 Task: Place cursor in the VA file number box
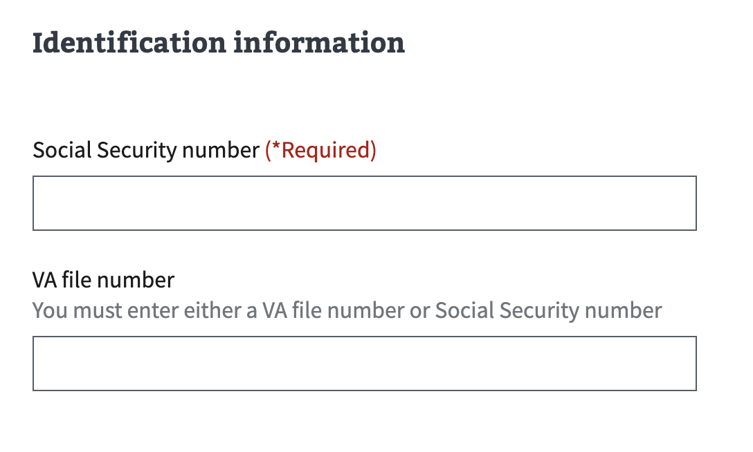364,364
